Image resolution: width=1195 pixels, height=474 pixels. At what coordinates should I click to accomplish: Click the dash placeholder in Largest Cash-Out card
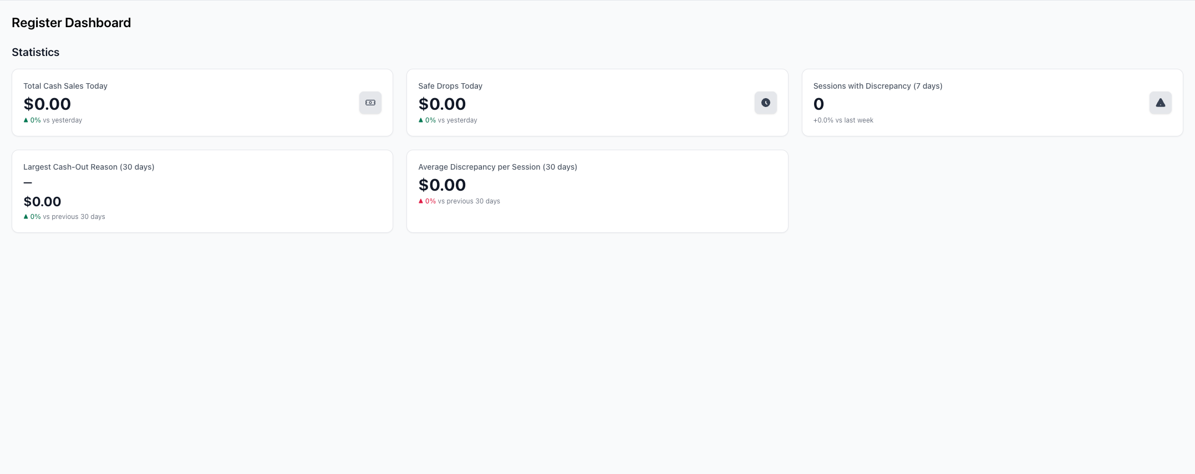point(28,182)
